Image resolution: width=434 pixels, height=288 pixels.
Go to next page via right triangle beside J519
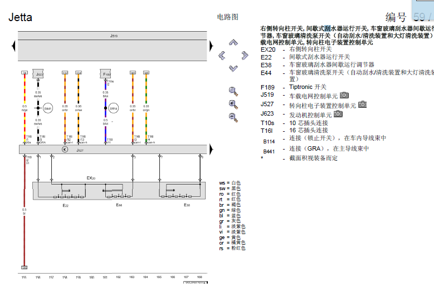[x=211, y=46]
